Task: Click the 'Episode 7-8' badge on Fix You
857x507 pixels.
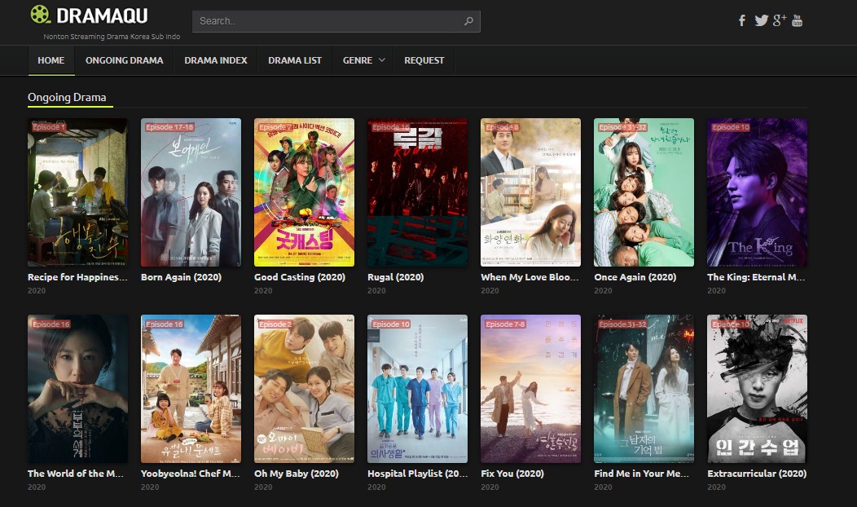Action: coord(505,324)
